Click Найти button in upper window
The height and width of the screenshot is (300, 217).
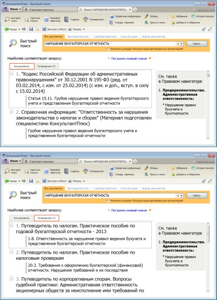pyautogui.click(x=196, y=44)
